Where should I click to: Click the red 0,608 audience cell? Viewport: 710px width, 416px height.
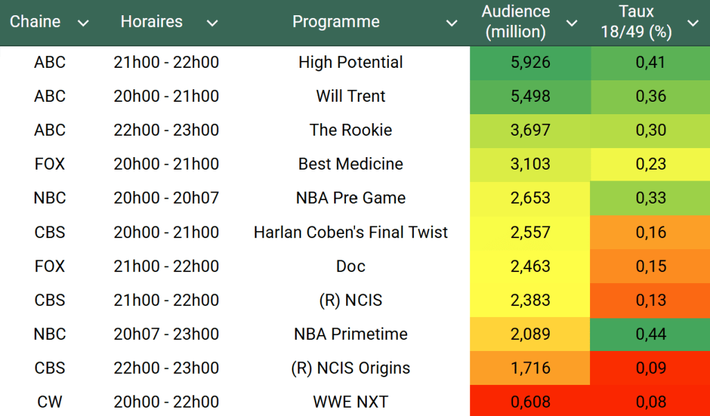tap(530, 401)
